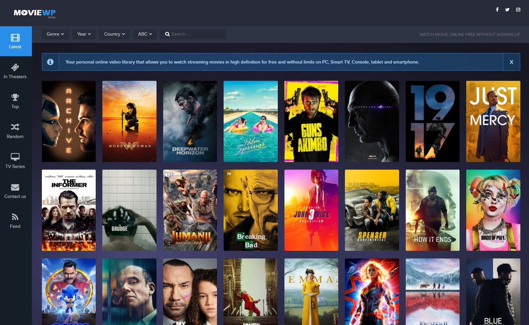Select the Top trophy icon
This screenshot has height=325, width=529.
pos(15,97)
